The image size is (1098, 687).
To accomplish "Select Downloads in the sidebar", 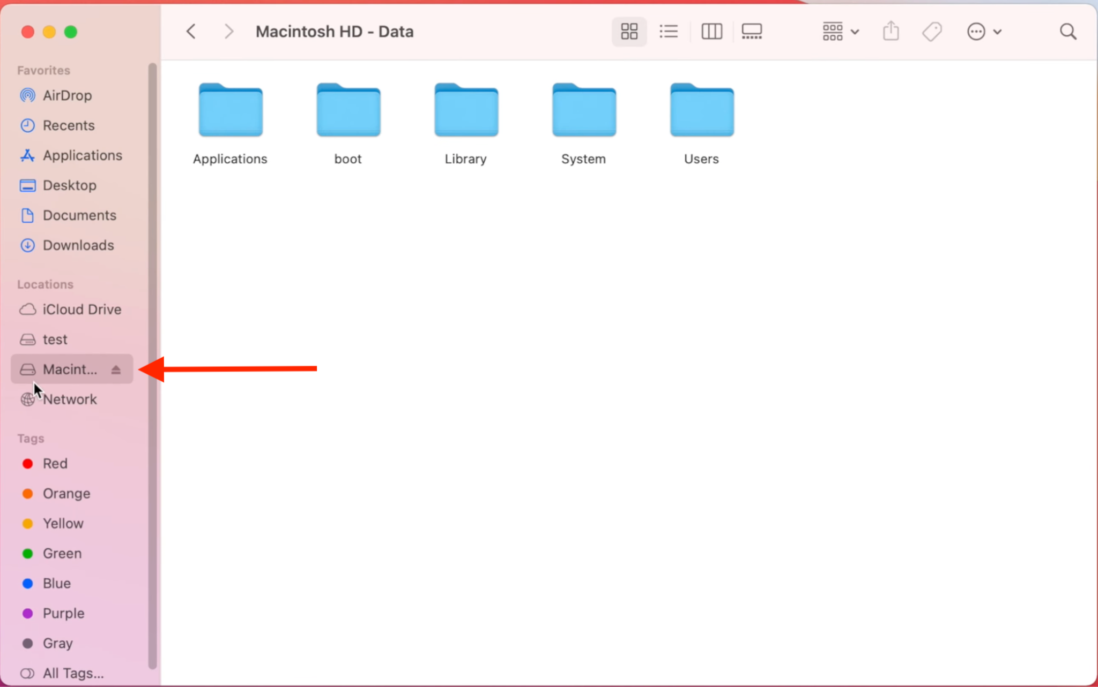I will coord(78,245).
